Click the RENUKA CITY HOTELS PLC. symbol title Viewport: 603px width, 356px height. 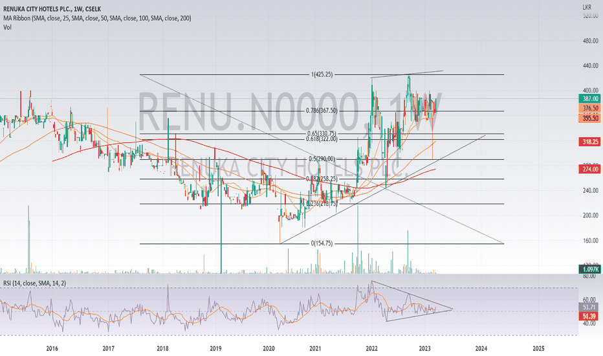pyautogui.click(x=52, y=8)
